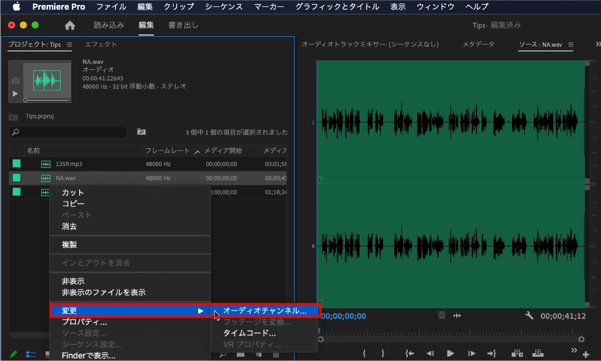
Task: Open the メタデータ panel tab
Action: (x=478, y=44)
